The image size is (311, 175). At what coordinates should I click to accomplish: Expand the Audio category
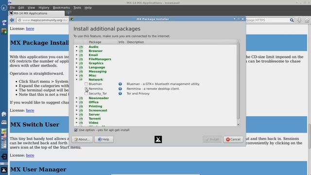[x=77, y=47]
